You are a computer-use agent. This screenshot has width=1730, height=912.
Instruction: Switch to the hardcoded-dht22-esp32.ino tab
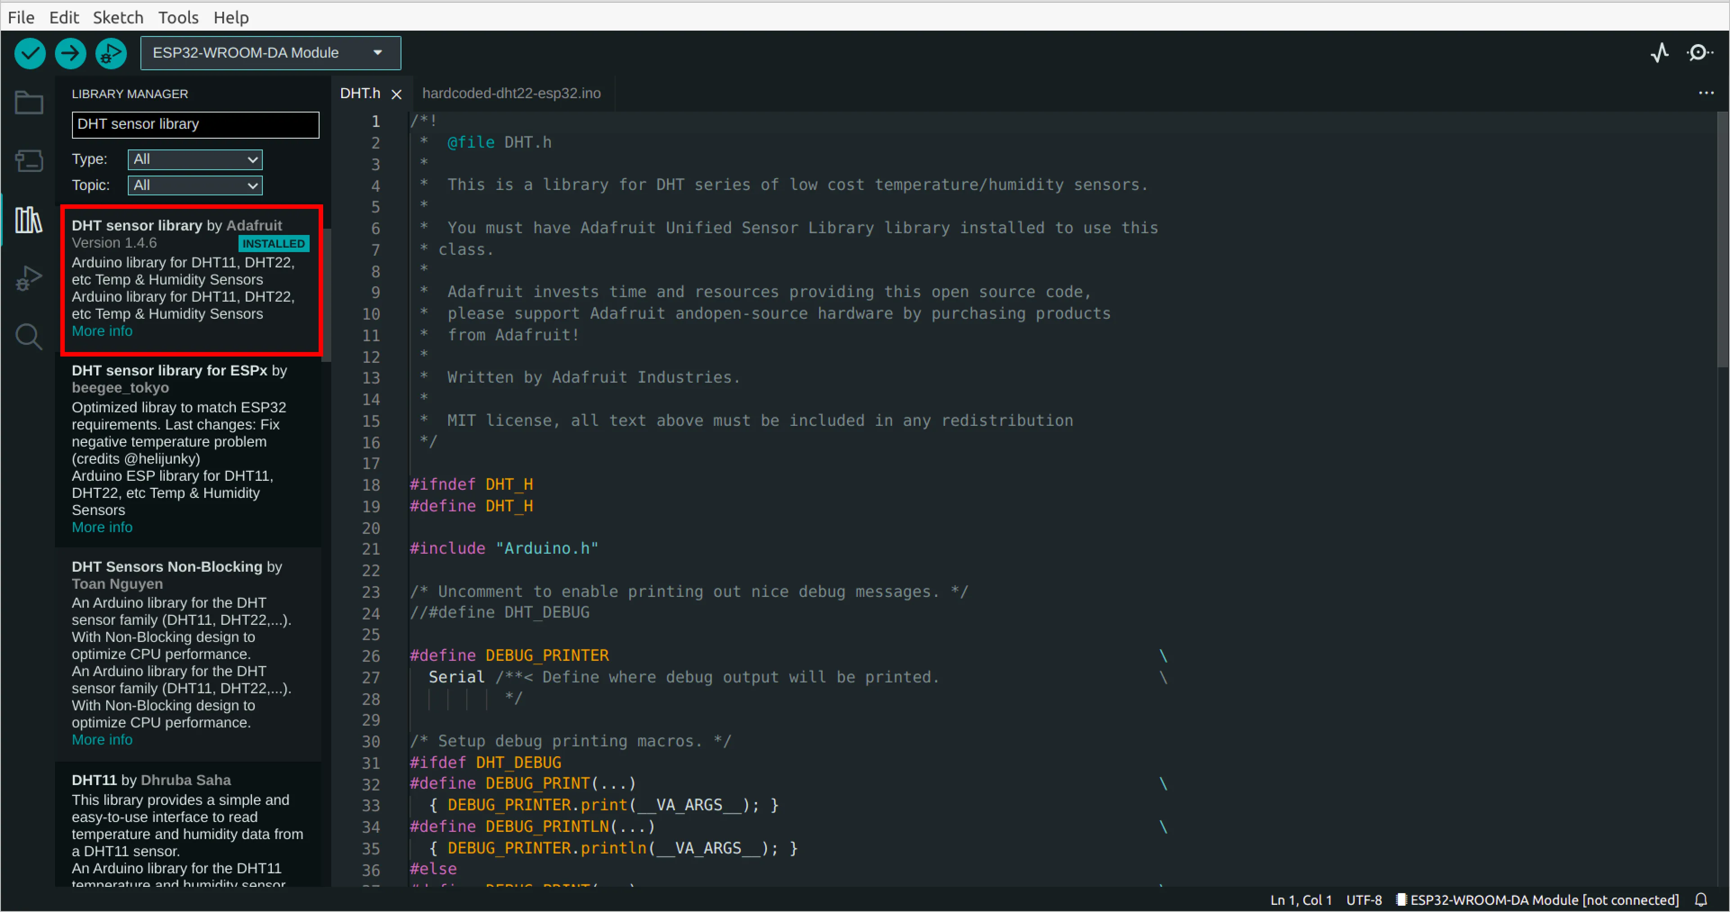coord(511,94)
